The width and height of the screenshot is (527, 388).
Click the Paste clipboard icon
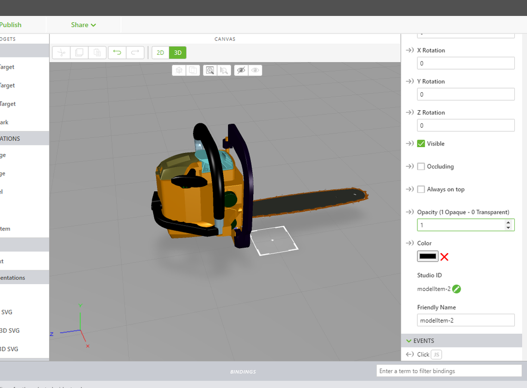pyautogui.click(x=97, y=53)
